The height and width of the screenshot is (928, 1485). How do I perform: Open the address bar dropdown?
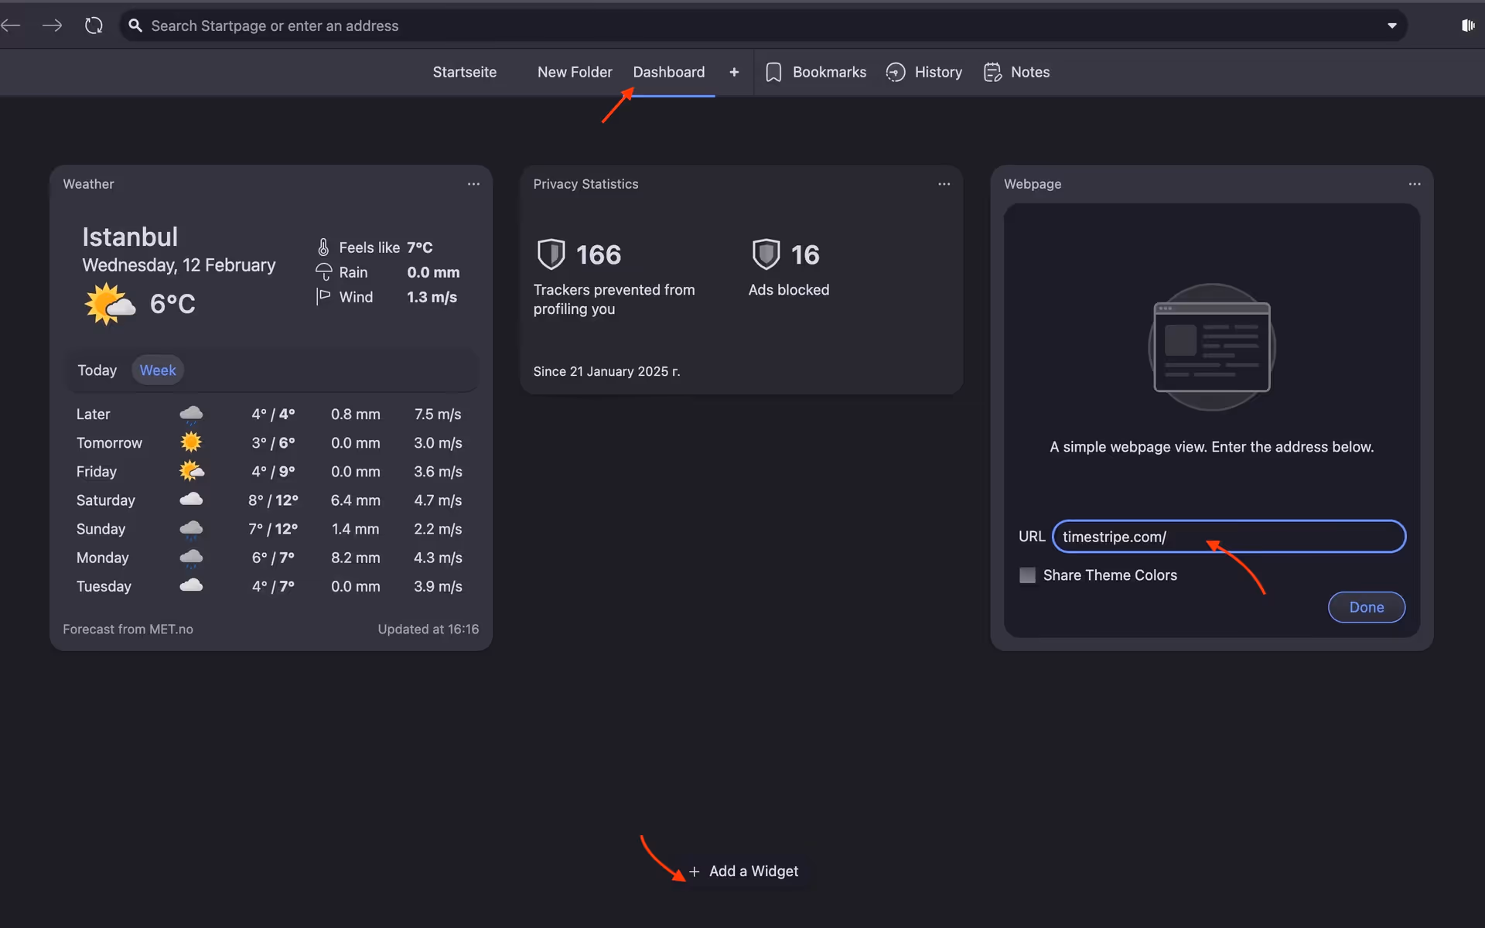pos(1392,26)
